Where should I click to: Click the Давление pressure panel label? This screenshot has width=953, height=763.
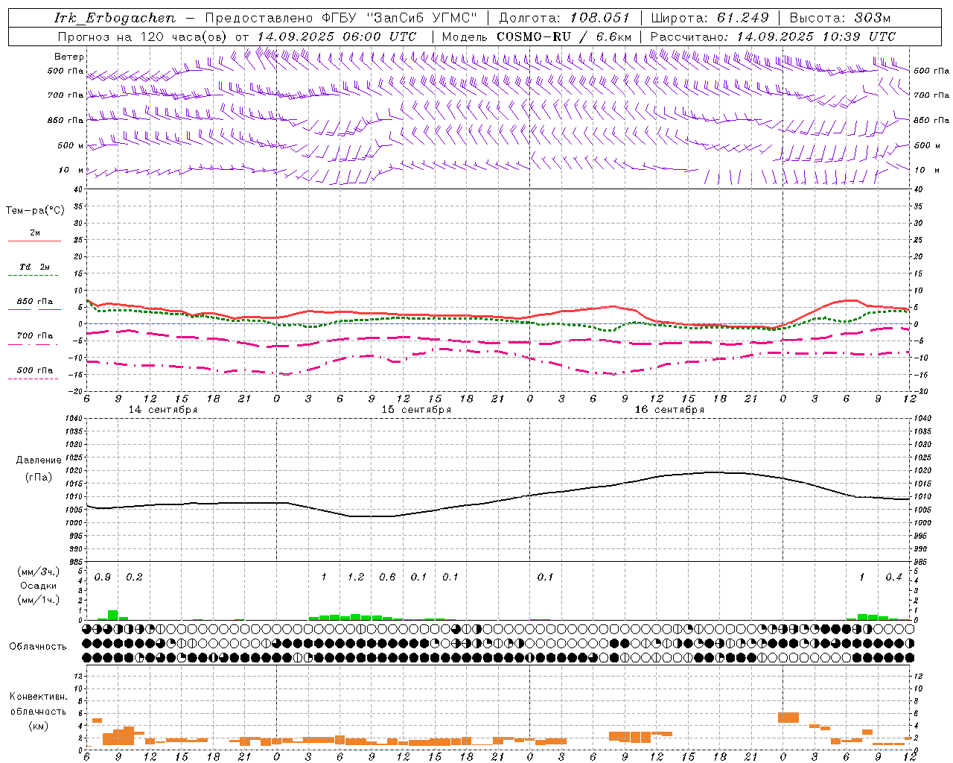coord(39,460)
